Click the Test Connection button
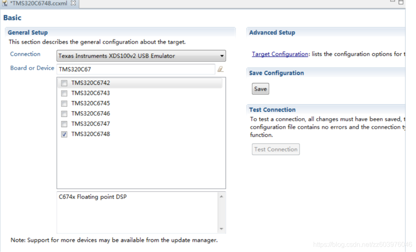This screenshot has width=416, height=252. (x=276, y=149)
